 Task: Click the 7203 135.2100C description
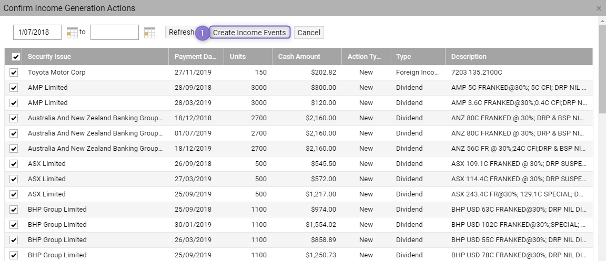pyautogui.click(x=477, y=72)
